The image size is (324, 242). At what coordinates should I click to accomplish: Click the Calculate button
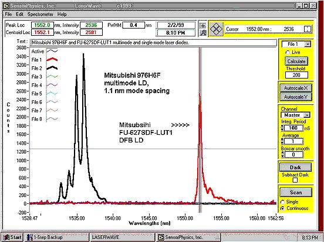(296, 62)
